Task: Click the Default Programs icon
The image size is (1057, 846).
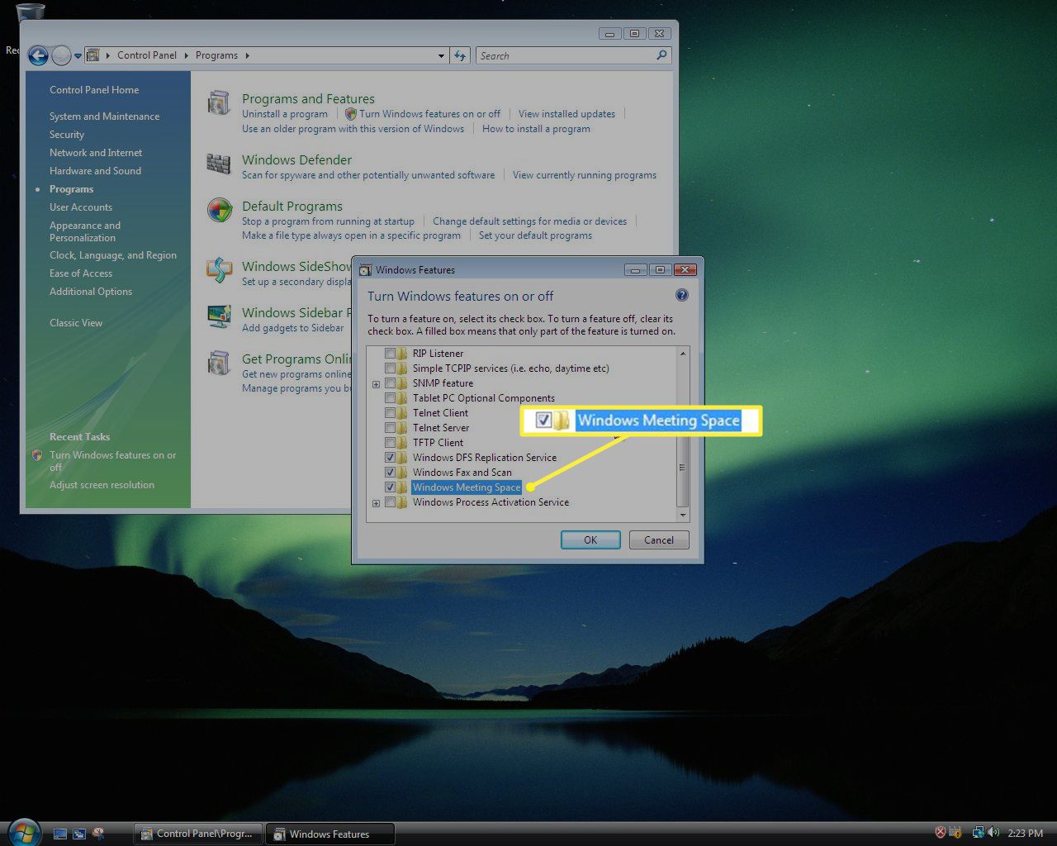Action: [x=219, y=210]
